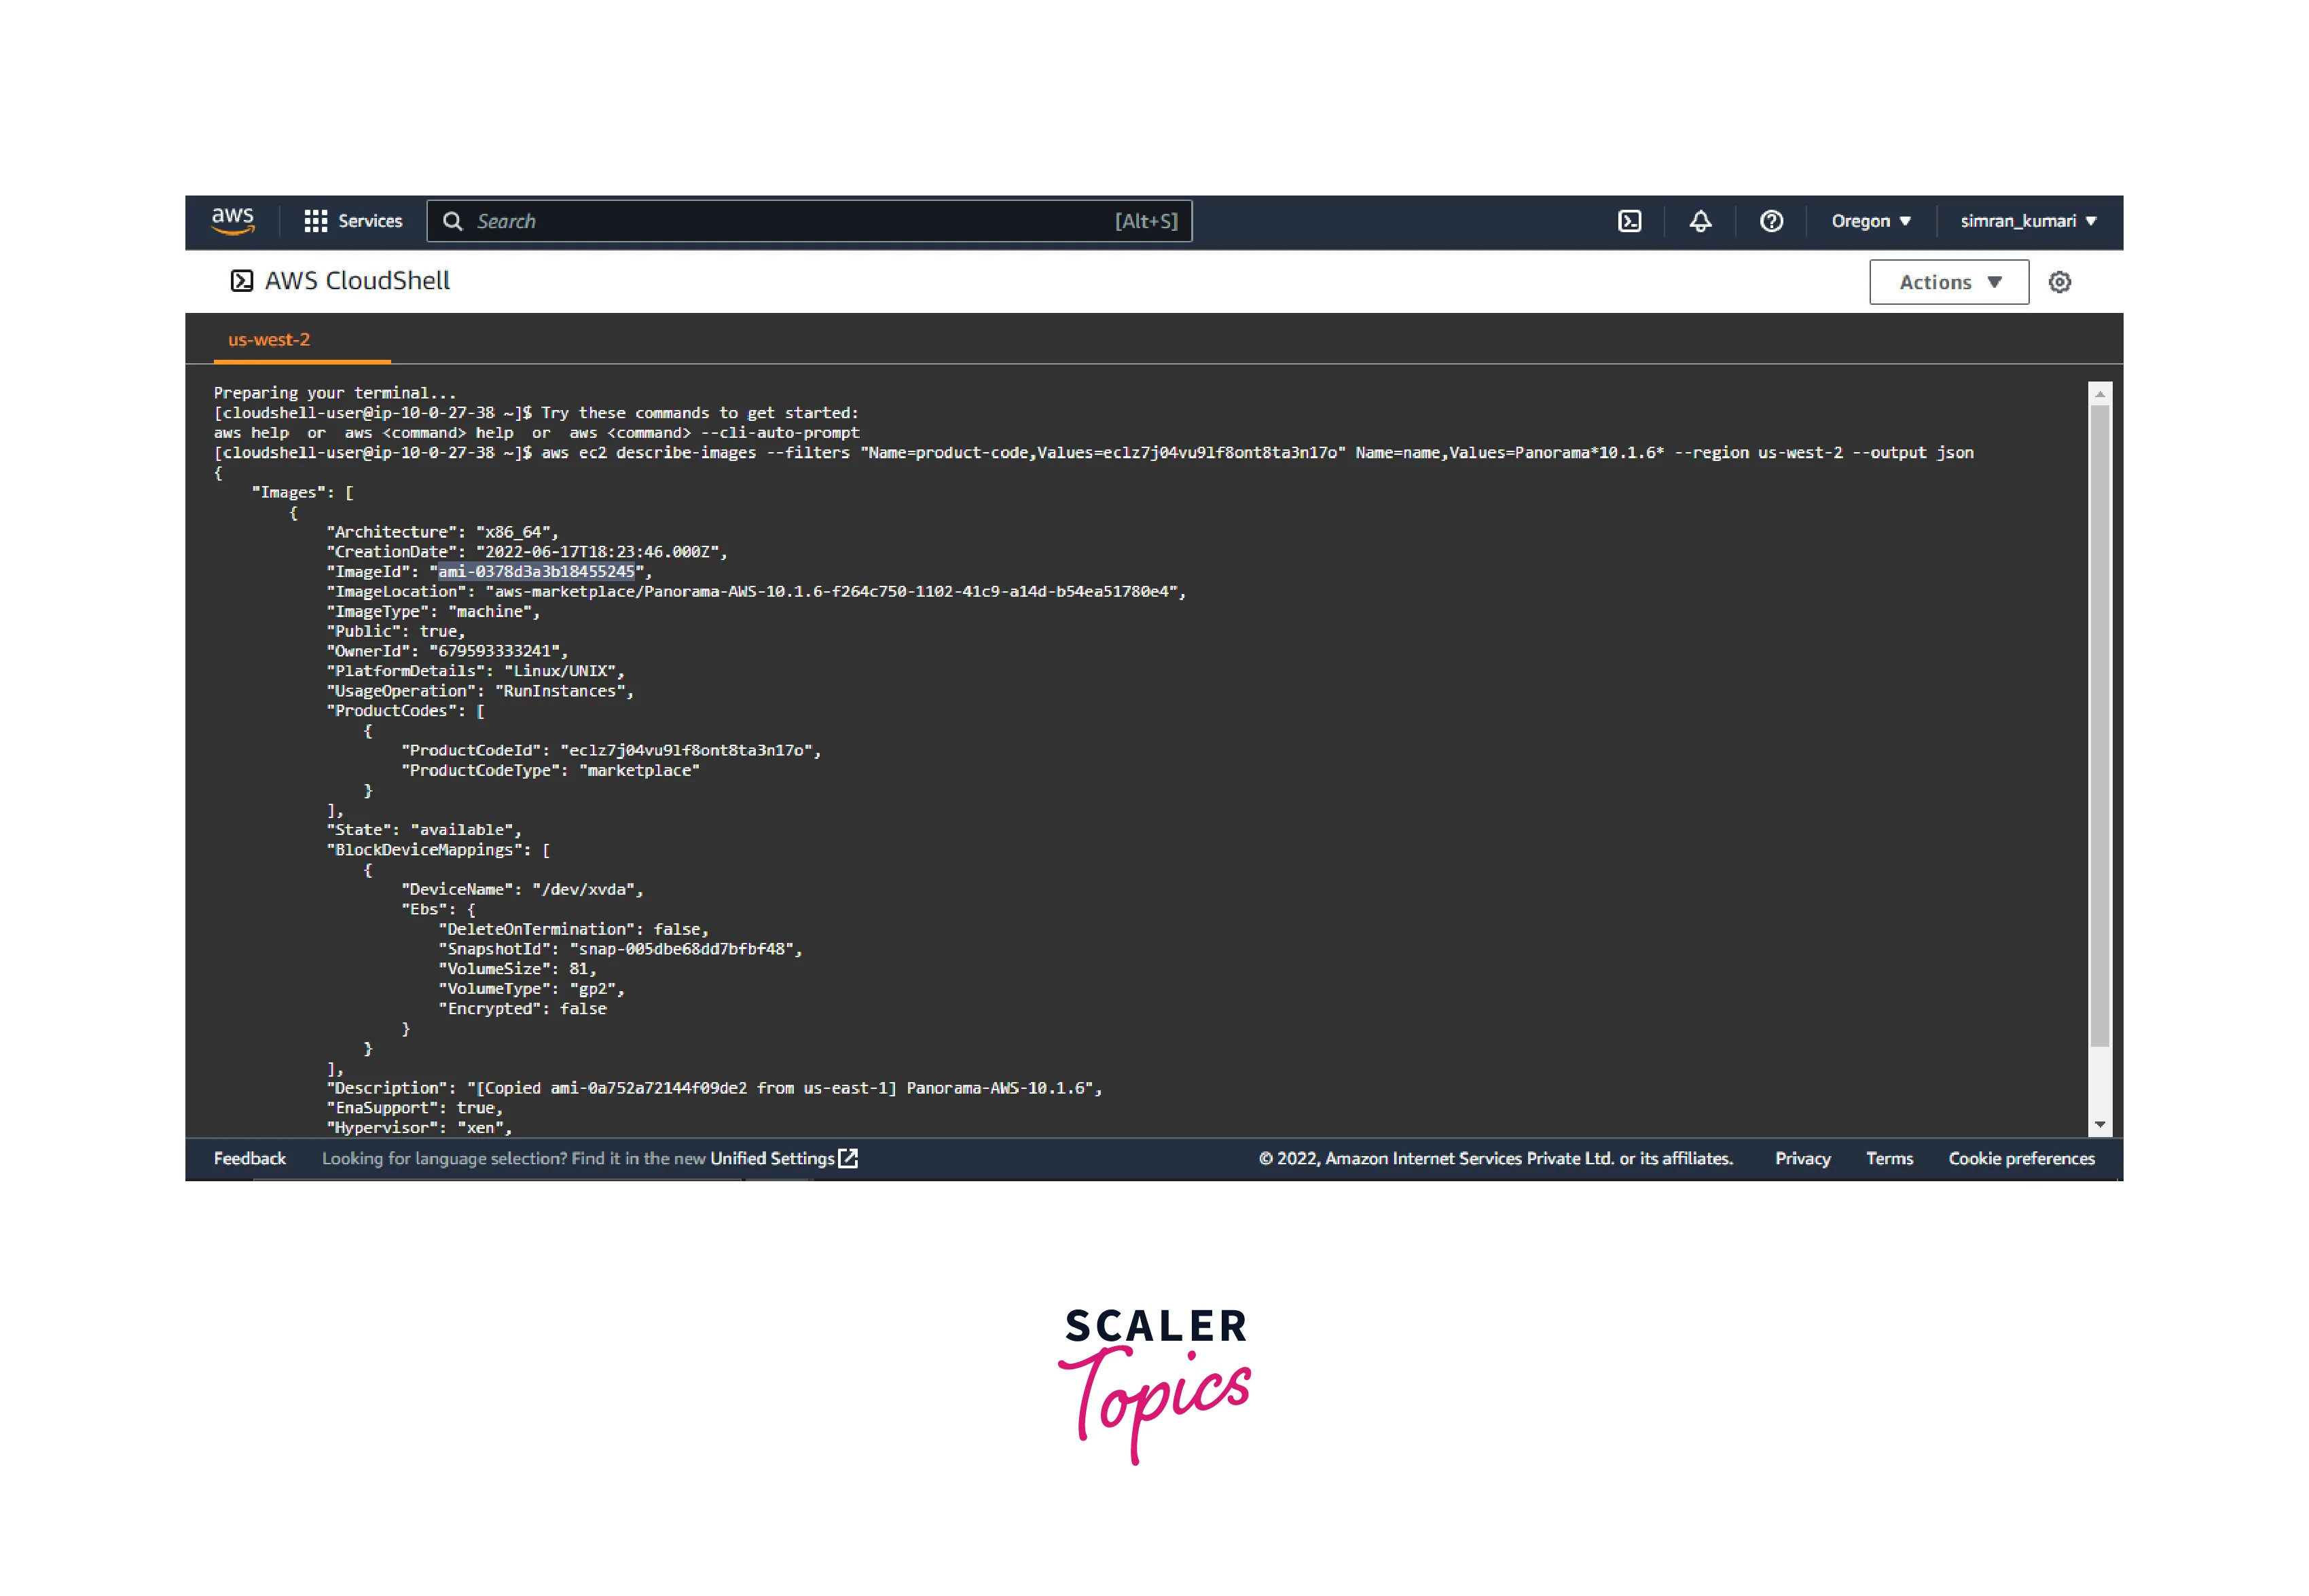This screenshot has height=1596, width=2309.
Task: Click the Feedback link in footer
Action: tap(249, 1158)
